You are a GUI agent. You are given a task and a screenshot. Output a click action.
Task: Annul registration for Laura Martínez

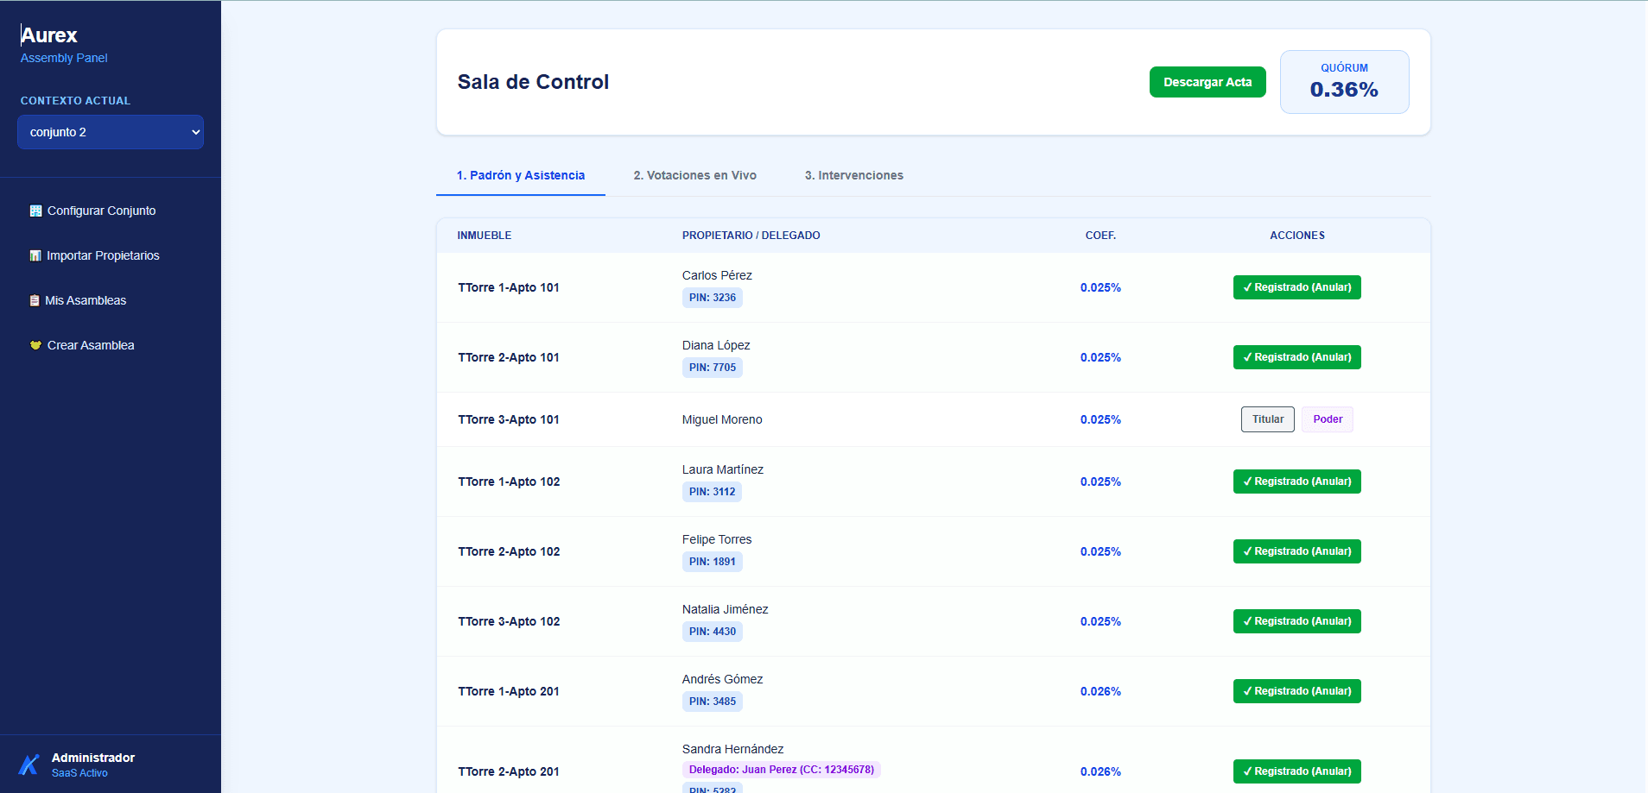point(1297,481)
